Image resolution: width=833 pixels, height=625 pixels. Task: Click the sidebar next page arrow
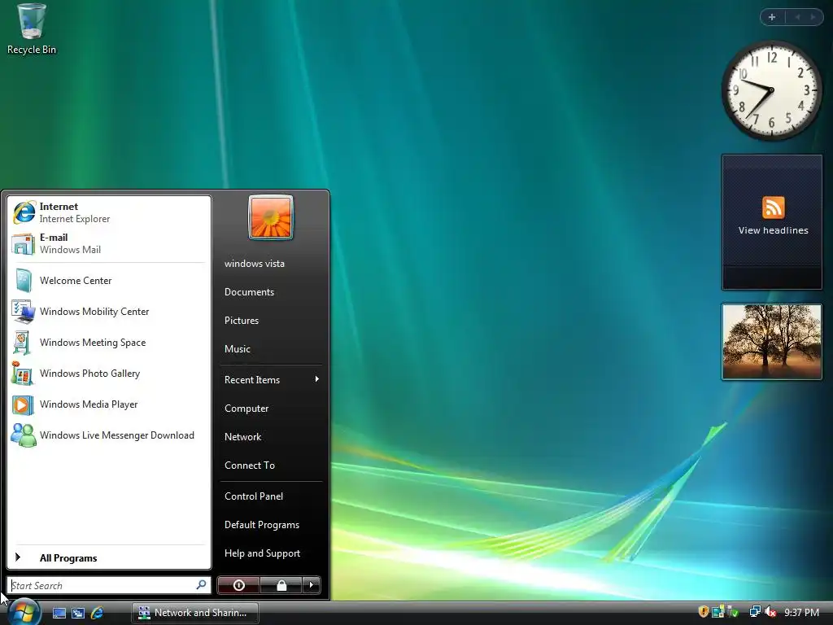[x=813, y=17]
